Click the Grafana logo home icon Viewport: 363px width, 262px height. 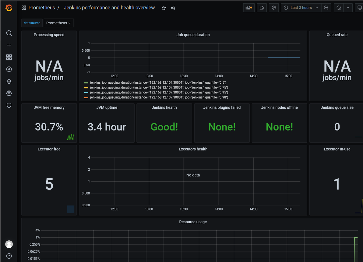(9, 8)
